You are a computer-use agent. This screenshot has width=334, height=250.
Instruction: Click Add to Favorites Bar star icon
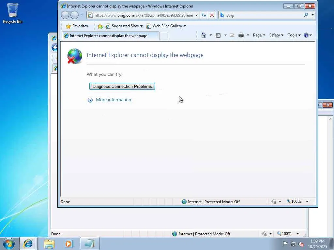[100, 26]
